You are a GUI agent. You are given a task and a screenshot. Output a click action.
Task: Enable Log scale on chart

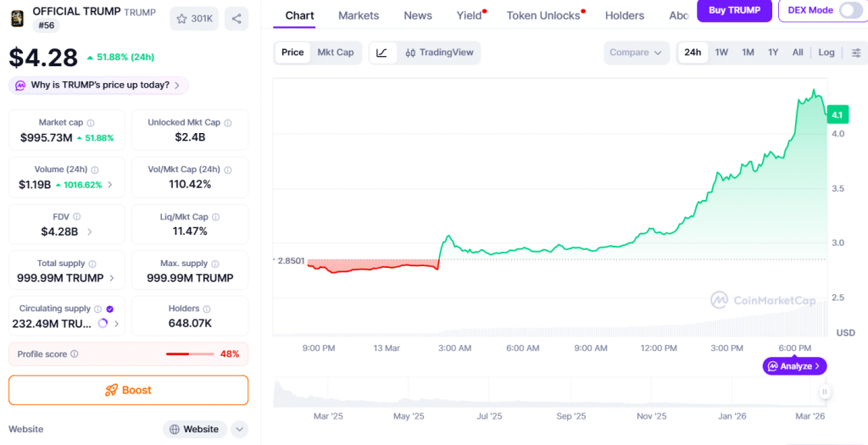(x=826, y=53)
